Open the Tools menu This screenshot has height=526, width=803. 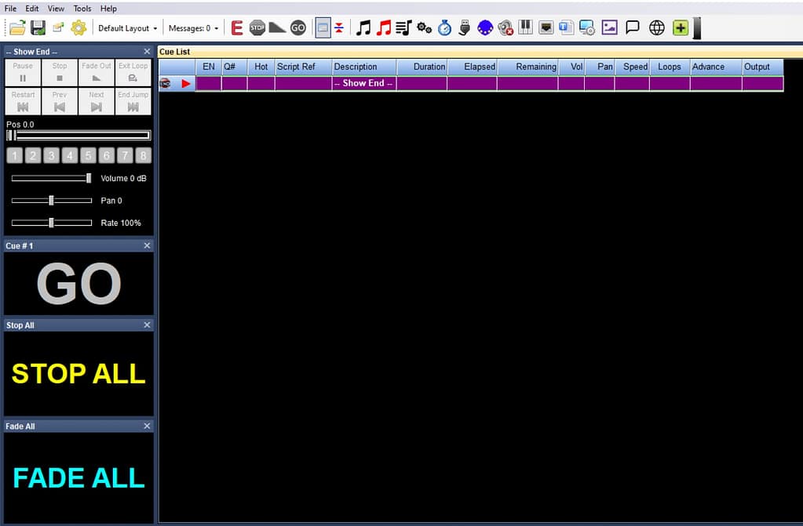(x=82, y=8)
